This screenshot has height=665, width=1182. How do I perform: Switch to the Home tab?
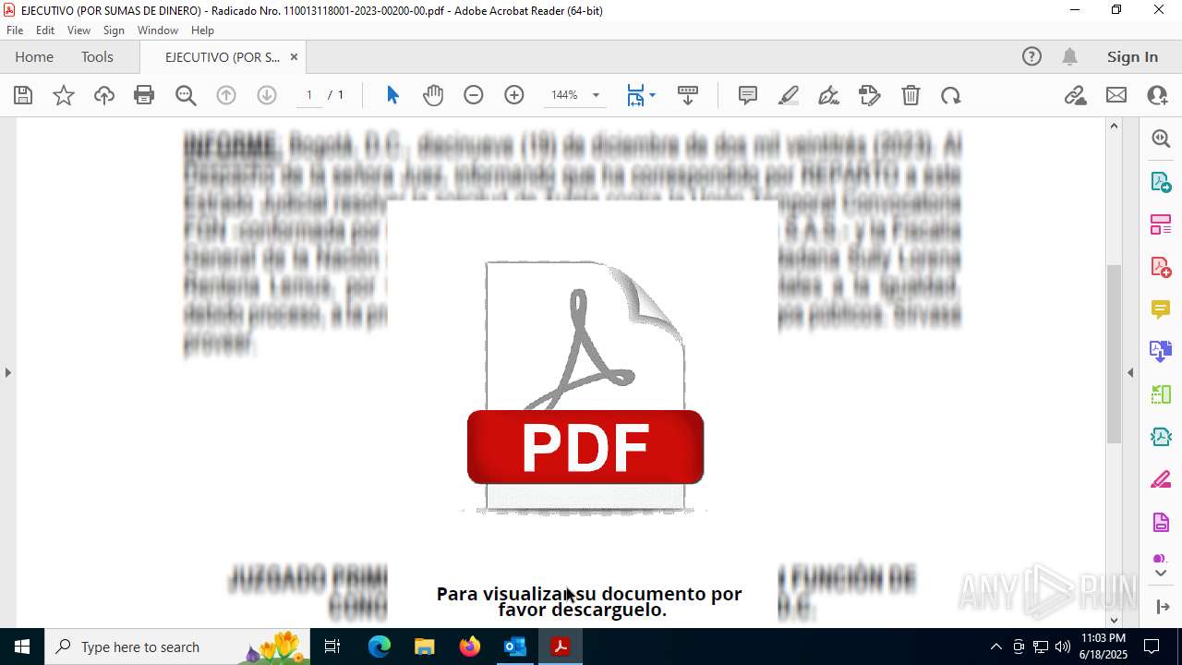34,56
